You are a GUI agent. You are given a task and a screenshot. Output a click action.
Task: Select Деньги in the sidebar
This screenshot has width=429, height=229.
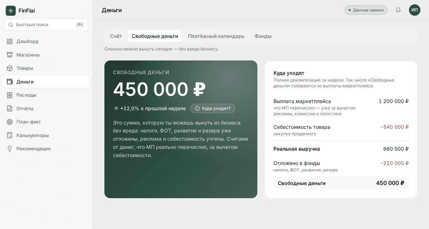click(46, 82)
